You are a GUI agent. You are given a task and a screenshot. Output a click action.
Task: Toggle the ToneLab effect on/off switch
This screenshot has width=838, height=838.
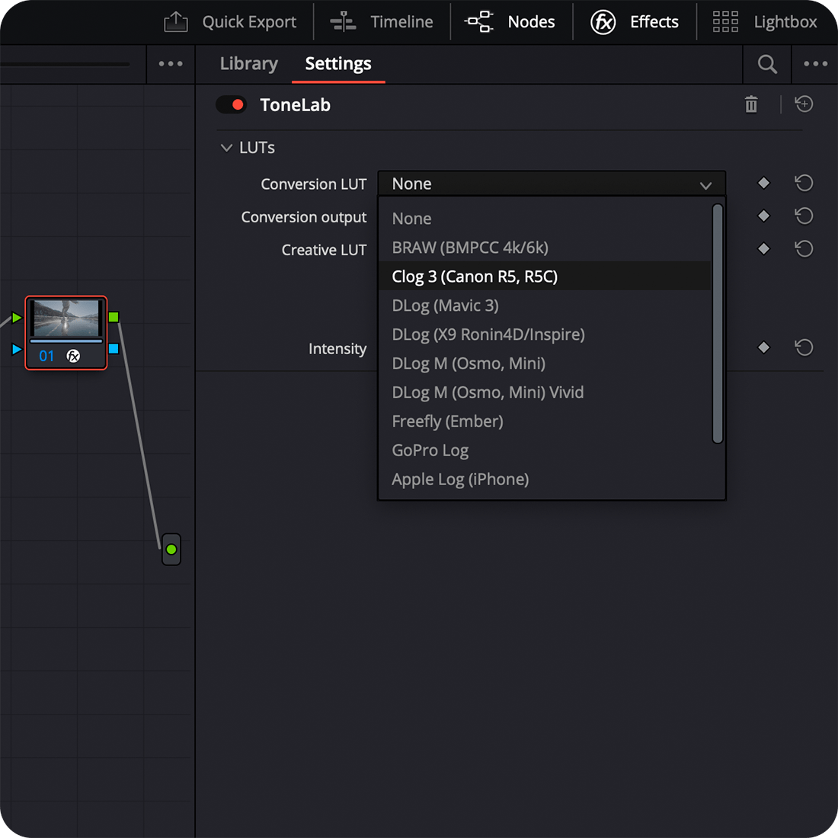[x=231, y=105]
